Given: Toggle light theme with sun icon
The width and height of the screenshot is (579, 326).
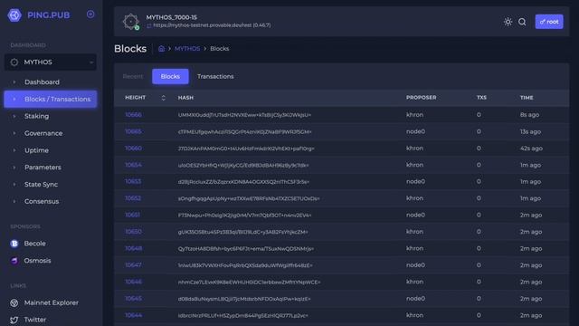Looking at the screenshot, I should pos(508,22).
